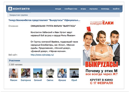The height and width of the screenshot is (92, 129).
Task: Click the name link Максим
Action: point(14,80)
